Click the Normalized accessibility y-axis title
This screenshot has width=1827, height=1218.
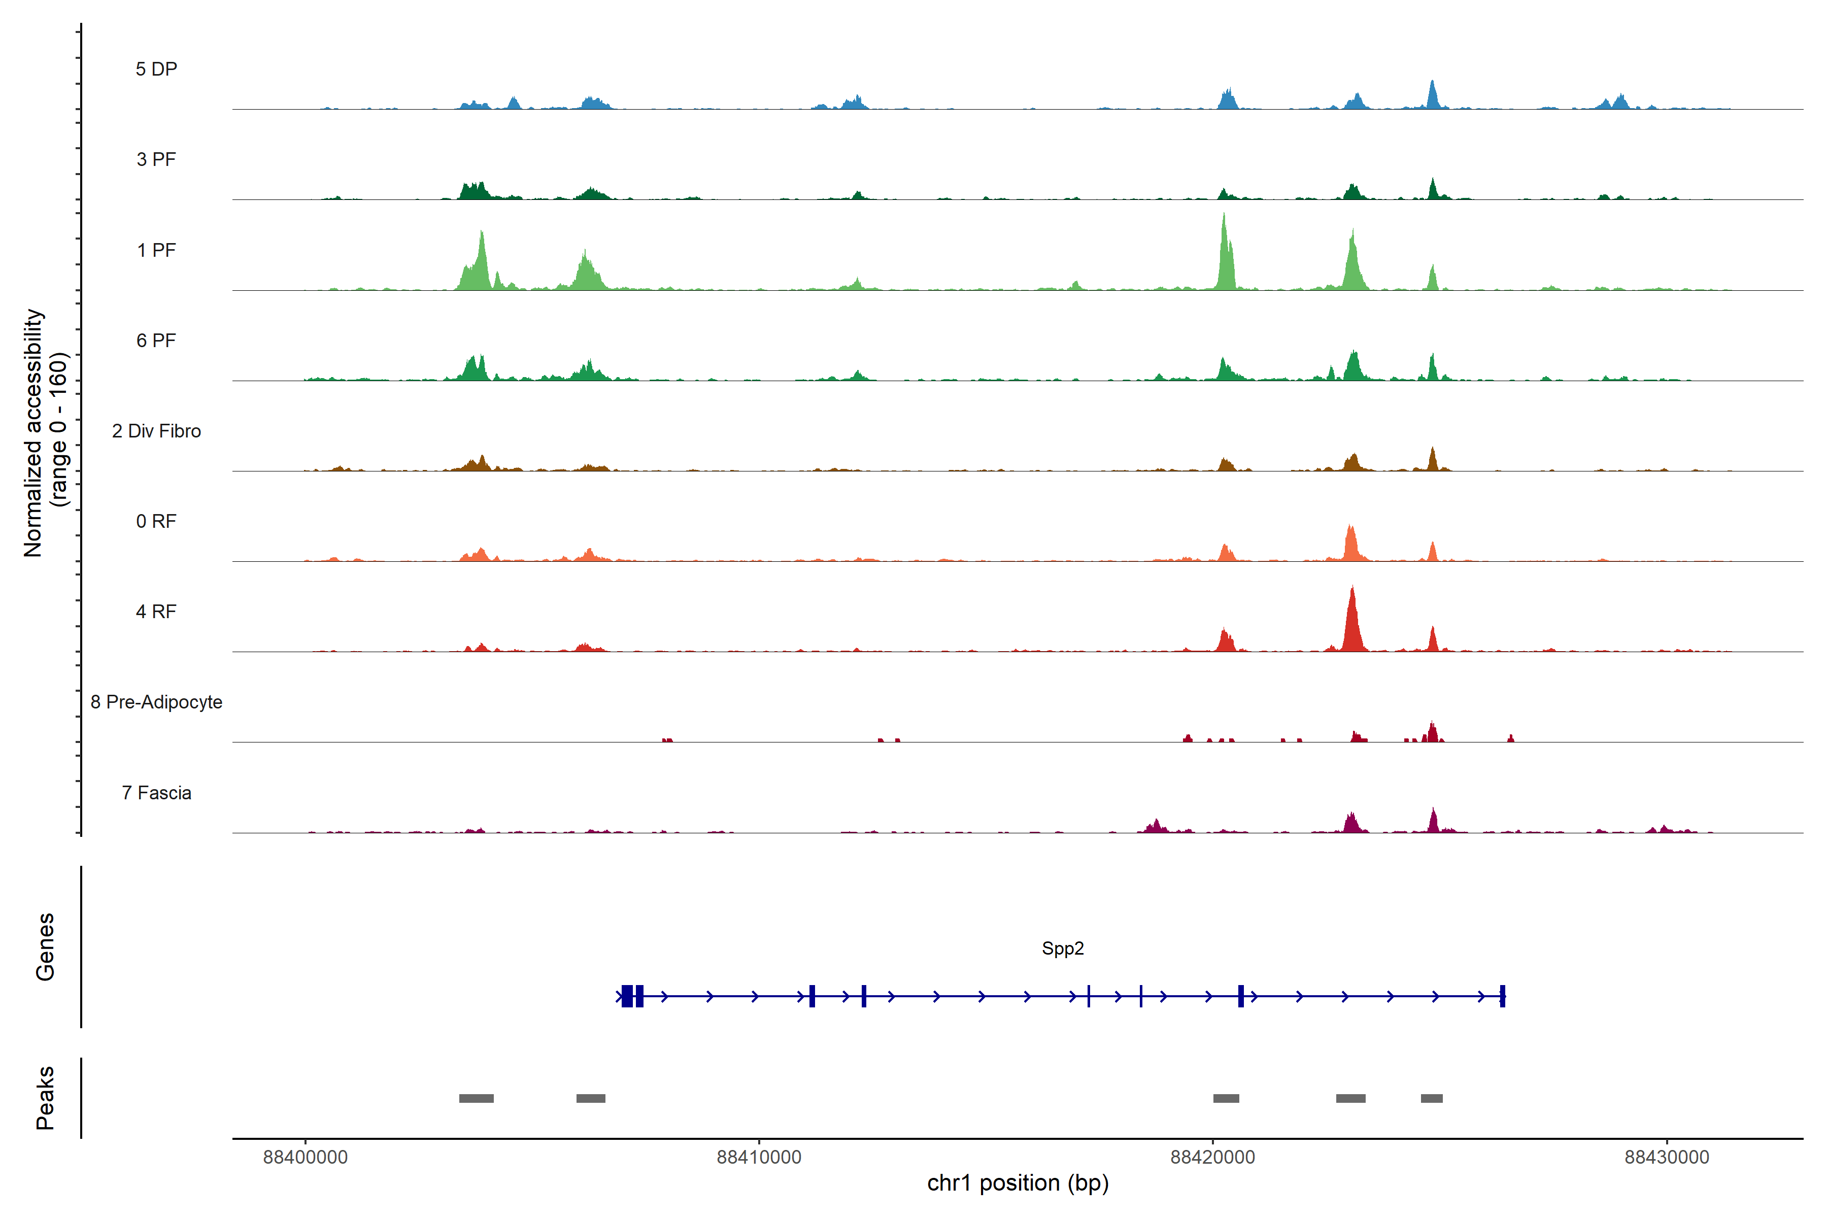click(x=45, y=433)
